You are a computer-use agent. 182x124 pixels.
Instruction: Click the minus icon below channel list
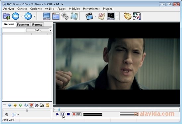click(x=5, y=105)
